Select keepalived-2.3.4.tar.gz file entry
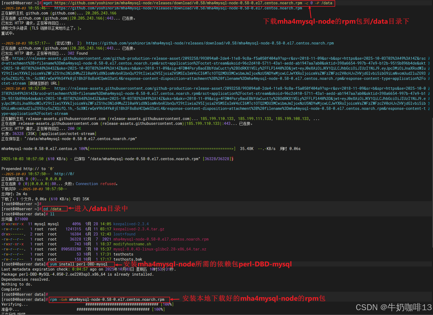The width and height of the screenshot is (433, 315). point(139,229)
